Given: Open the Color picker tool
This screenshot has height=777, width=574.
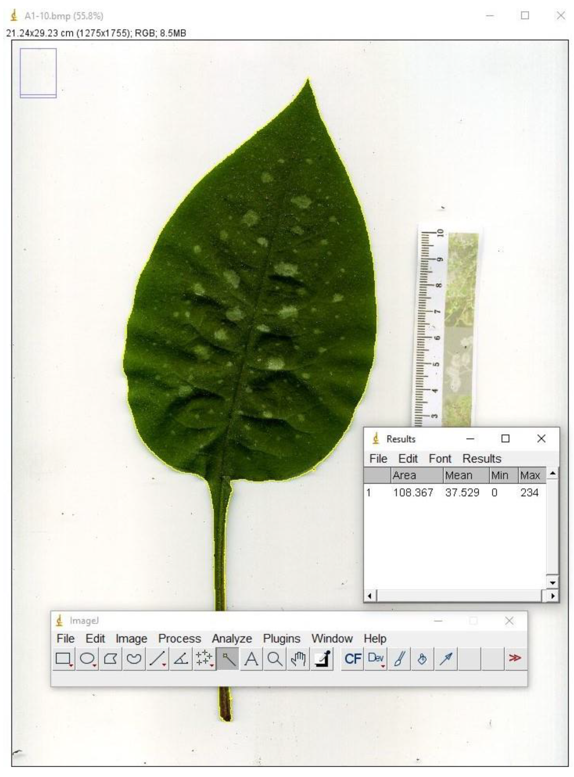Looking at the screenshot, I should point(322,658).
